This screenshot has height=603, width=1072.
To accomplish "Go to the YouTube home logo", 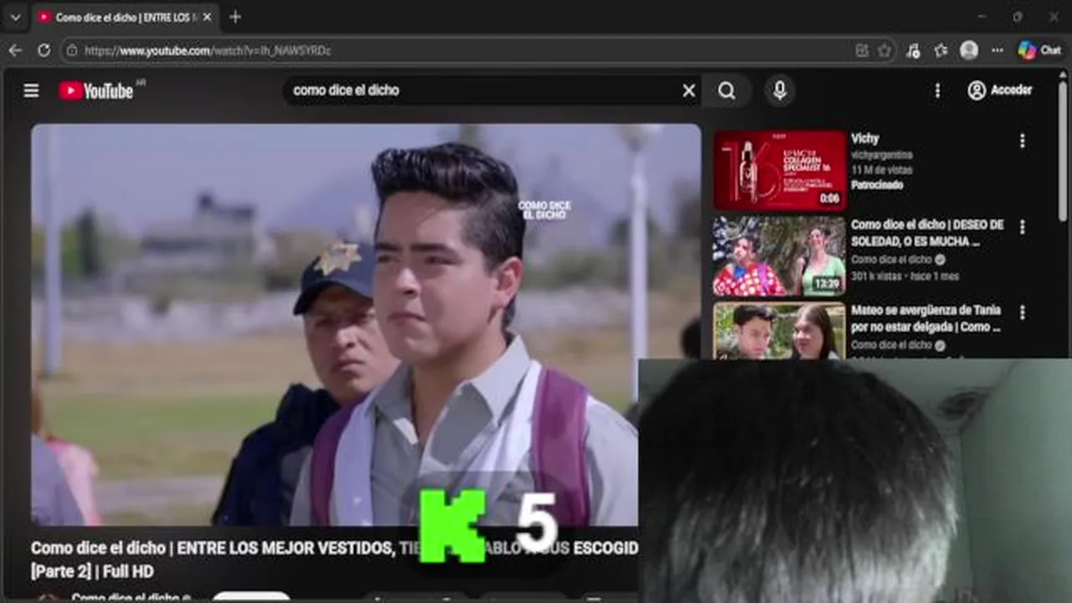I will coord(96,90).
